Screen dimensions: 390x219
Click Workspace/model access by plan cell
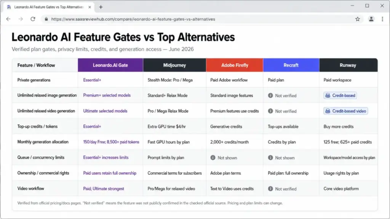pos(349,157)
